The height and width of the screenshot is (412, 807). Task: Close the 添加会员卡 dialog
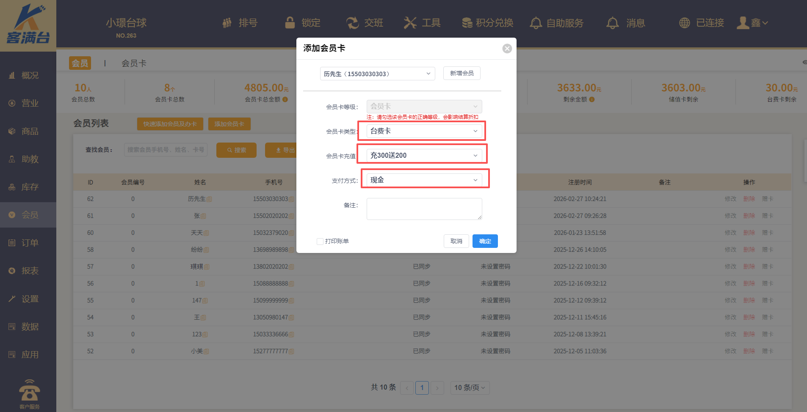click(x=507, y=49)
